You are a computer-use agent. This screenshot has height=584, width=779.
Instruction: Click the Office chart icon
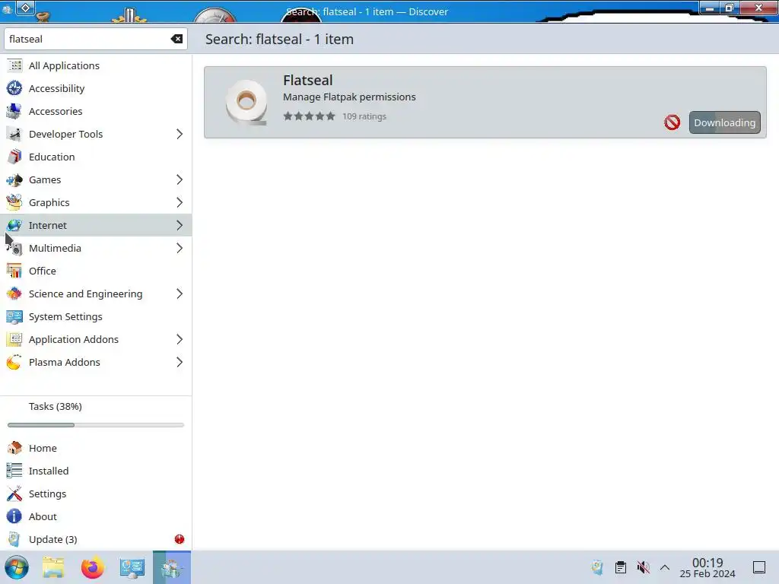click(x=14, y=271)
